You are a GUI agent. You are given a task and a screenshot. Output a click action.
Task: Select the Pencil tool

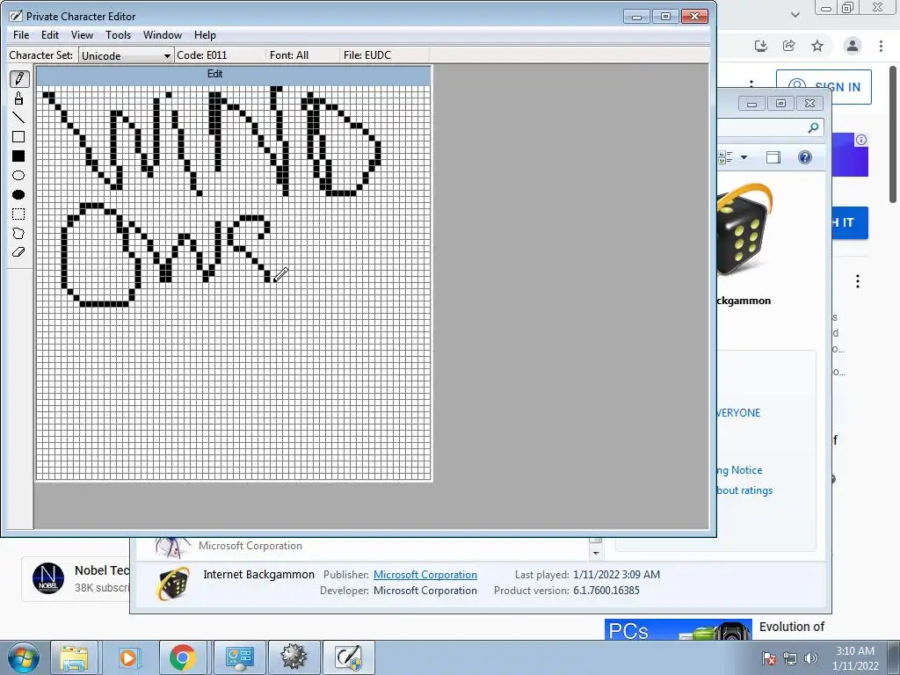point(18,78)
